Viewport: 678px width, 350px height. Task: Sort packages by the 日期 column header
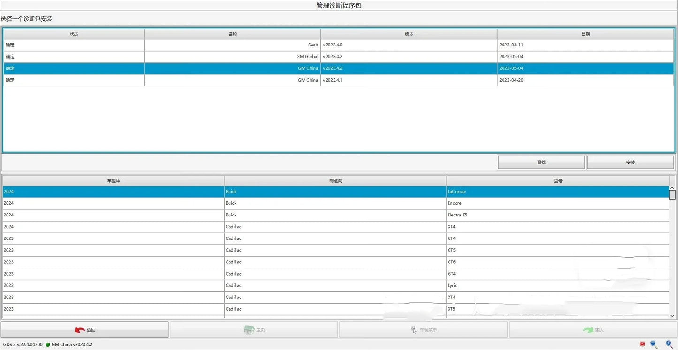pyautogui.click(x=586, y=33)
